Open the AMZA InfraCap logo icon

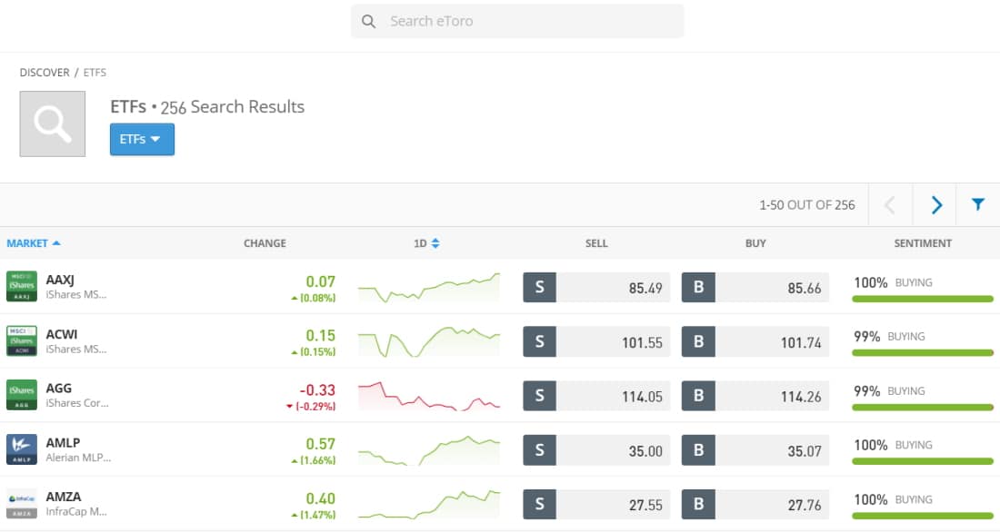pos(22,503)
